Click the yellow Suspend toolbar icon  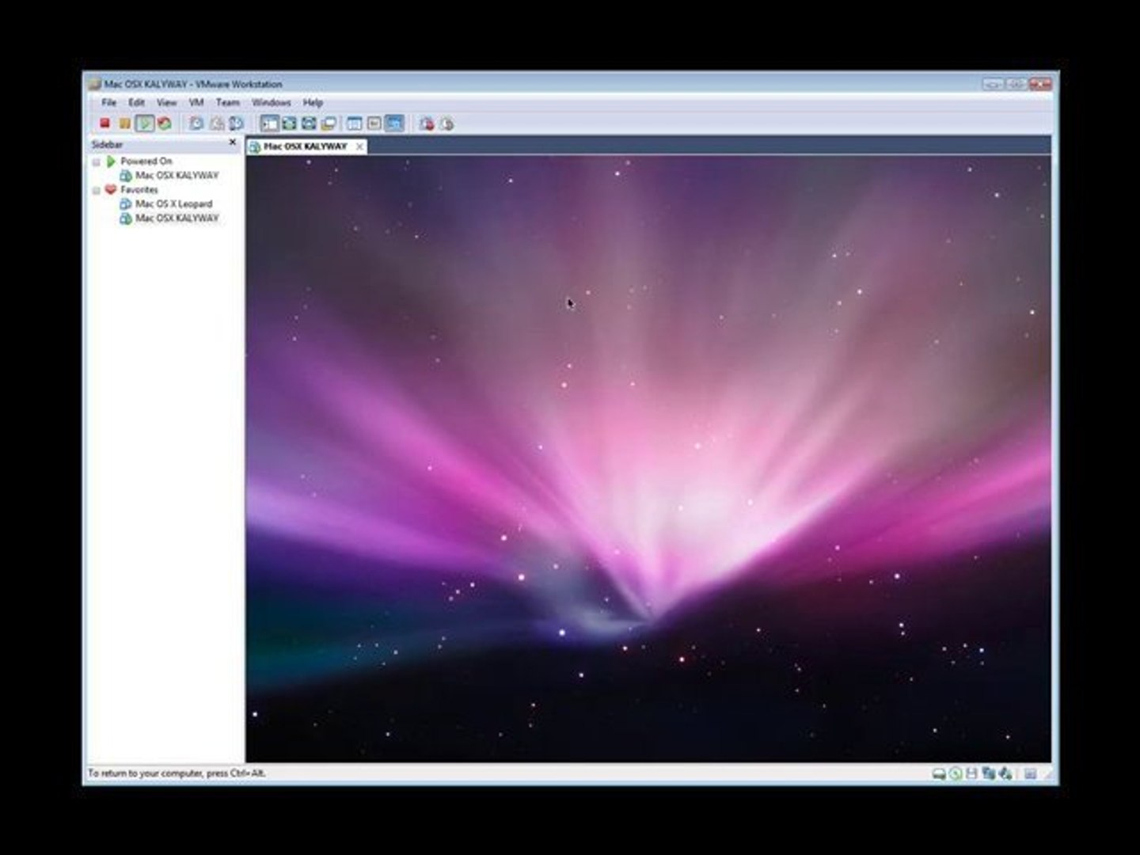(124, 123)
